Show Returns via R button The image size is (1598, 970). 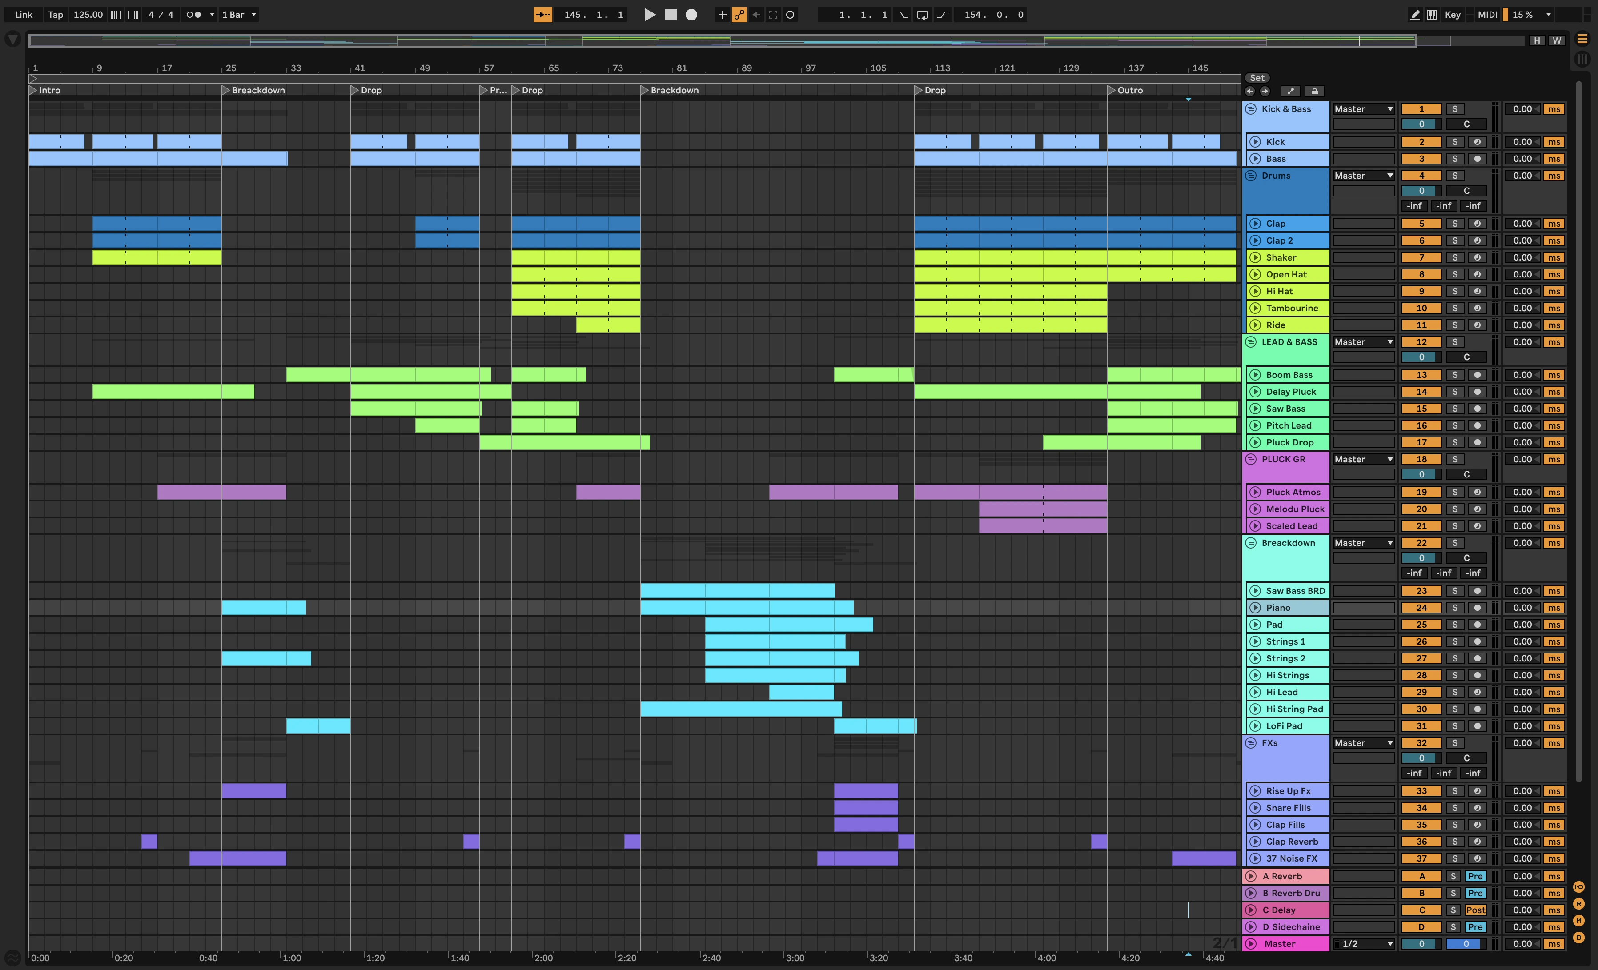pyautogui.click(x=1578, y=903)
